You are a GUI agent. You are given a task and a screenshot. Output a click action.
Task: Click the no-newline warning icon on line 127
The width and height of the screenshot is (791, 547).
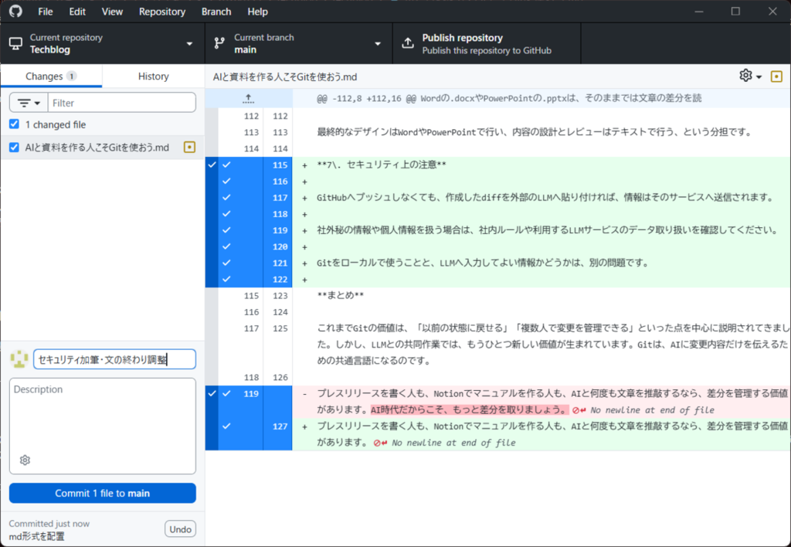[380, 443]
